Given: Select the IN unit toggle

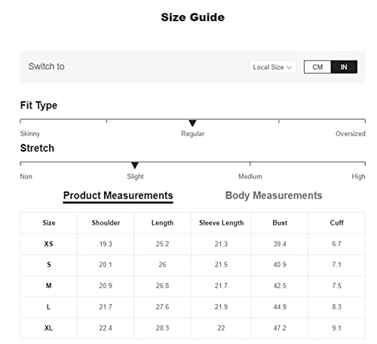Looking at the screenshot, I should point(344,67).
